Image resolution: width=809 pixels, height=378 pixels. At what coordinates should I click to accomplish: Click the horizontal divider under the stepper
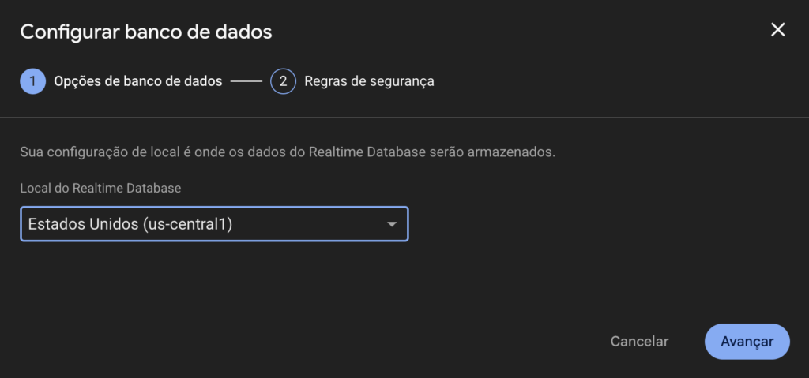point(404,118)
